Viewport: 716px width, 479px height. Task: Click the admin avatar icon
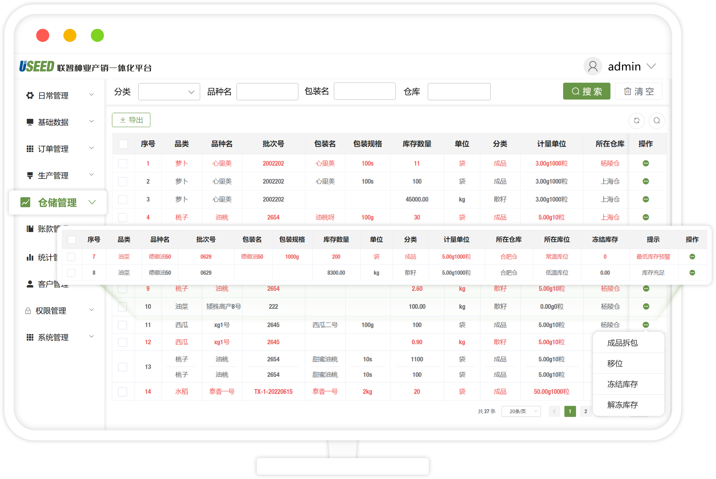[592, 66]
